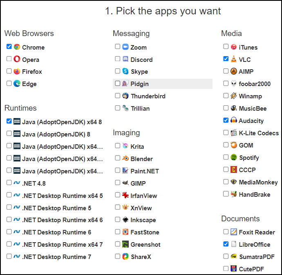Click the foobar2000 alien icon

pyautogui.click(x=234, y=84)
